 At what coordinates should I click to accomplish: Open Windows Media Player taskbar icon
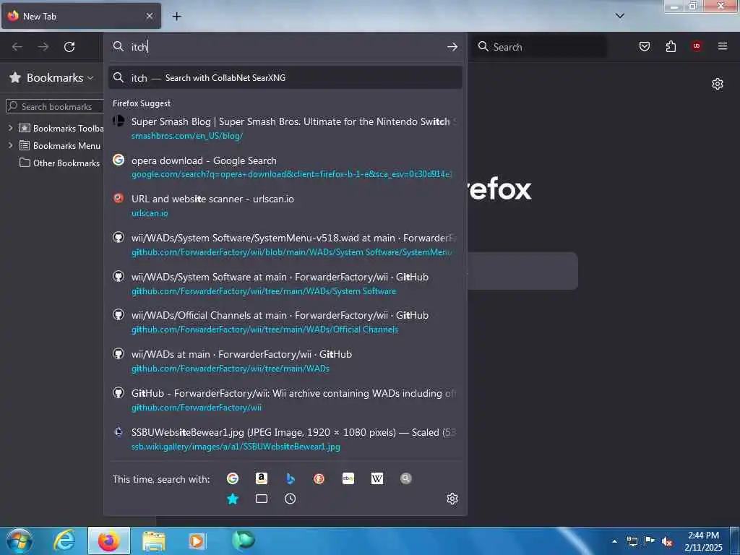point(197,541)
